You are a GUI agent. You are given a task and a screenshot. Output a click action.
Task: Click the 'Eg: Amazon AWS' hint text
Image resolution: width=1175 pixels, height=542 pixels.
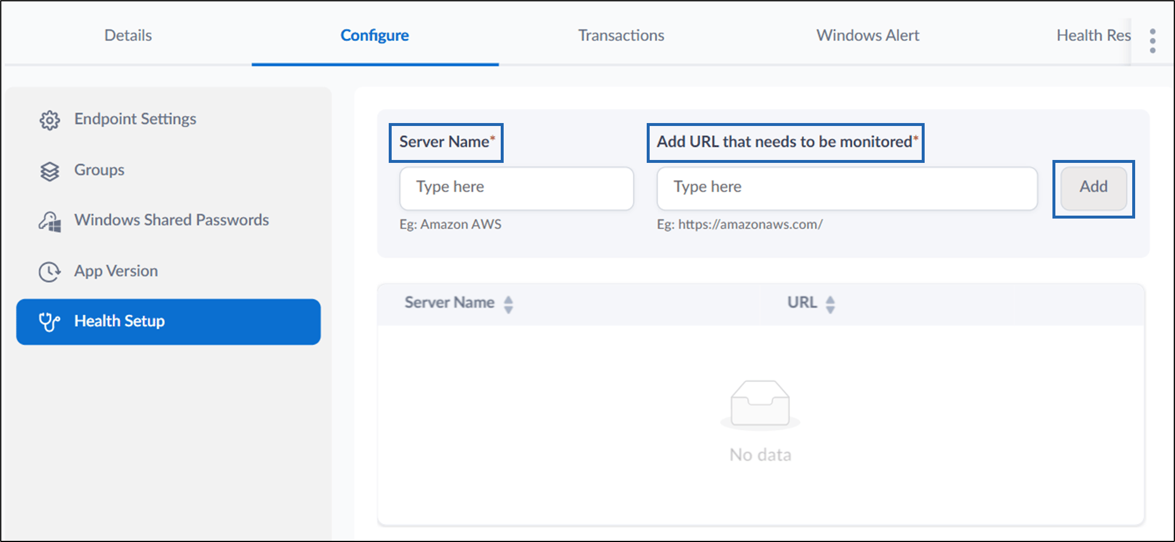[x=450, y=224]
